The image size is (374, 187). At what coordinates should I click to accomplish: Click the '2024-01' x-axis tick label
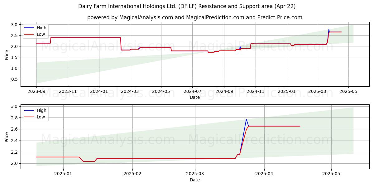click(99, 92)
